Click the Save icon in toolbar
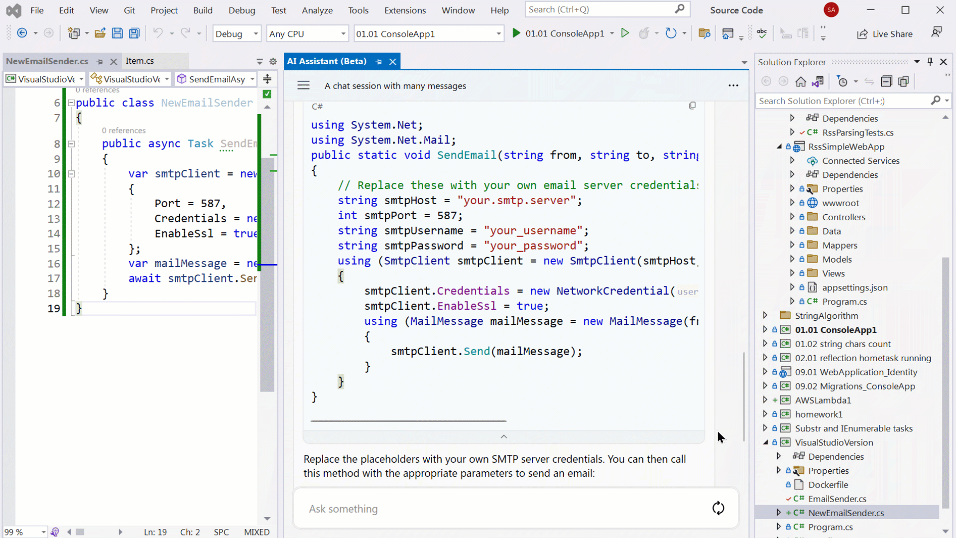956x538 pixels. [117, 33]
